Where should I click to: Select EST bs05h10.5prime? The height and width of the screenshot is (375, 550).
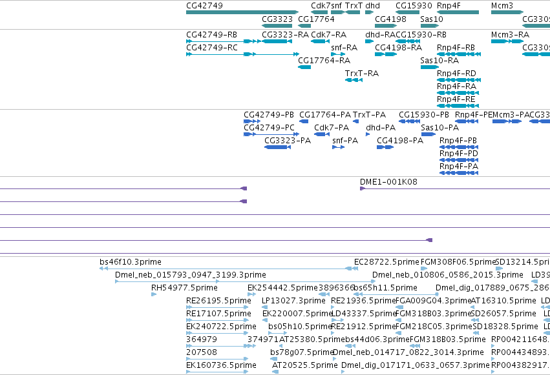pos(300,327)
